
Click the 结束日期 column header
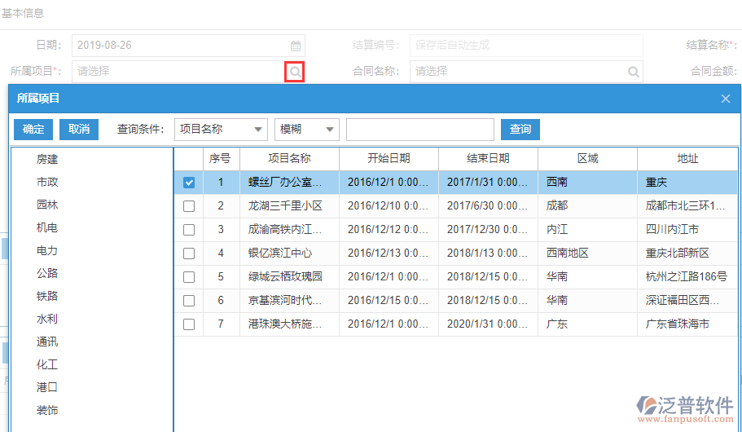[x=488, y=159]
